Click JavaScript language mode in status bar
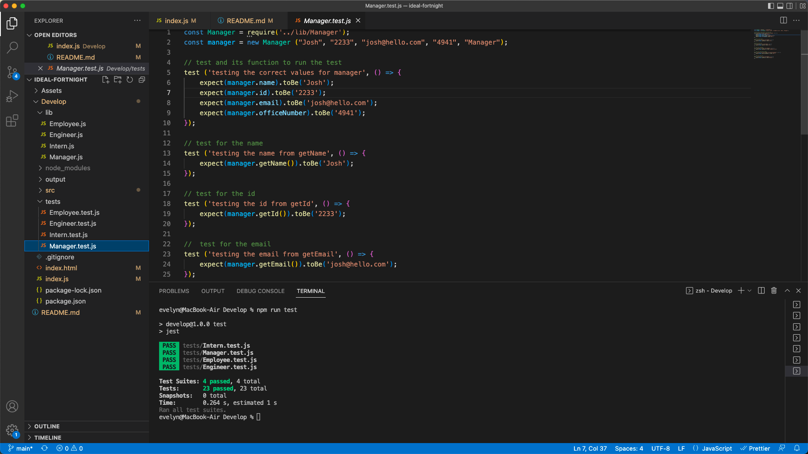Viewport: 808px width, 454px height. (x=716, y=449)
